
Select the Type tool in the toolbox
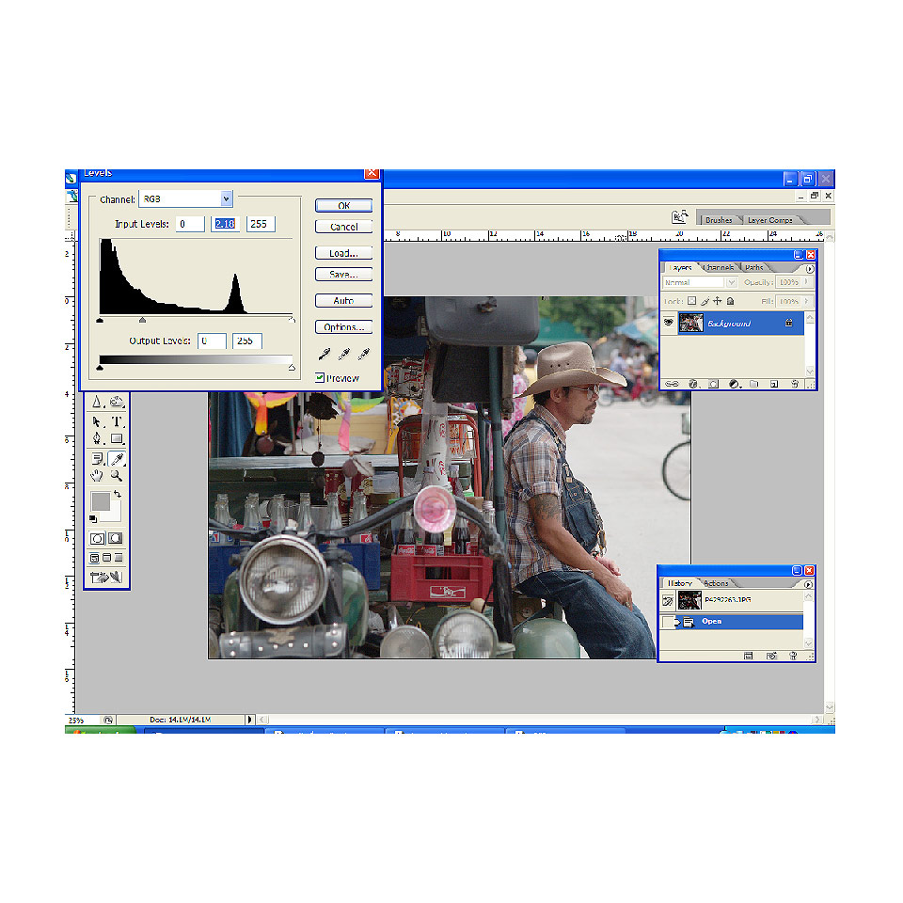click(117, 422)
